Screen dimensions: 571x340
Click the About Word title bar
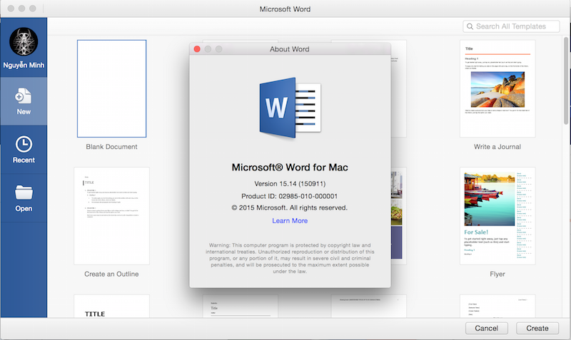pos(290,49)
